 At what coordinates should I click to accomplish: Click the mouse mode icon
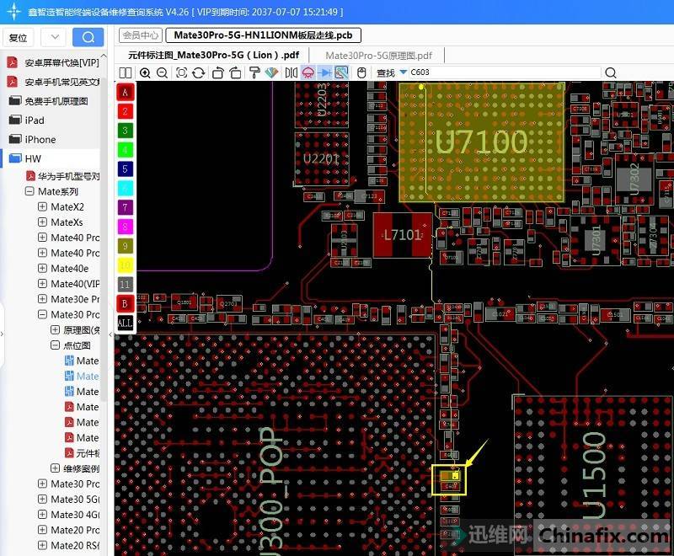(361, 73)
